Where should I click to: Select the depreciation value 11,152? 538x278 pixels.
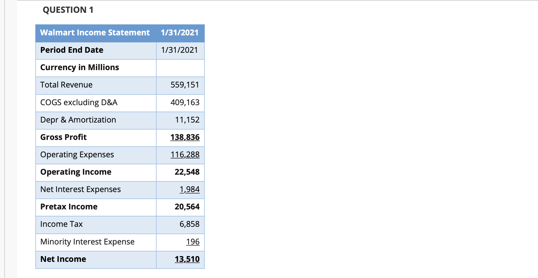click(x=187, y=120)
